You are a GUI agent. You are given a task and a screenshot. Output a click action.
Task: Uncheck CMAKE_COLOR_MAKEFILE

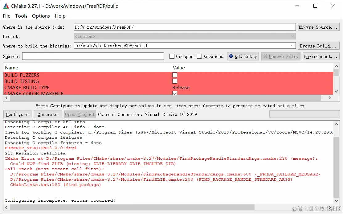coord(175,94)
